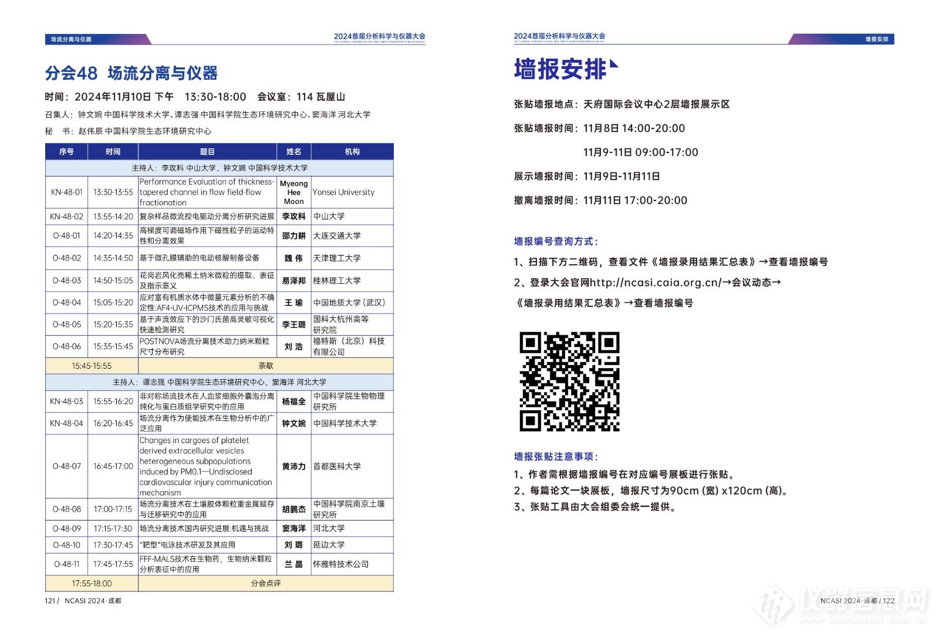Click speaker name '李攻科'
Image resolution: width=939 pixels, height=636 pixels.
pyautogui.click(x=294, y=216)
